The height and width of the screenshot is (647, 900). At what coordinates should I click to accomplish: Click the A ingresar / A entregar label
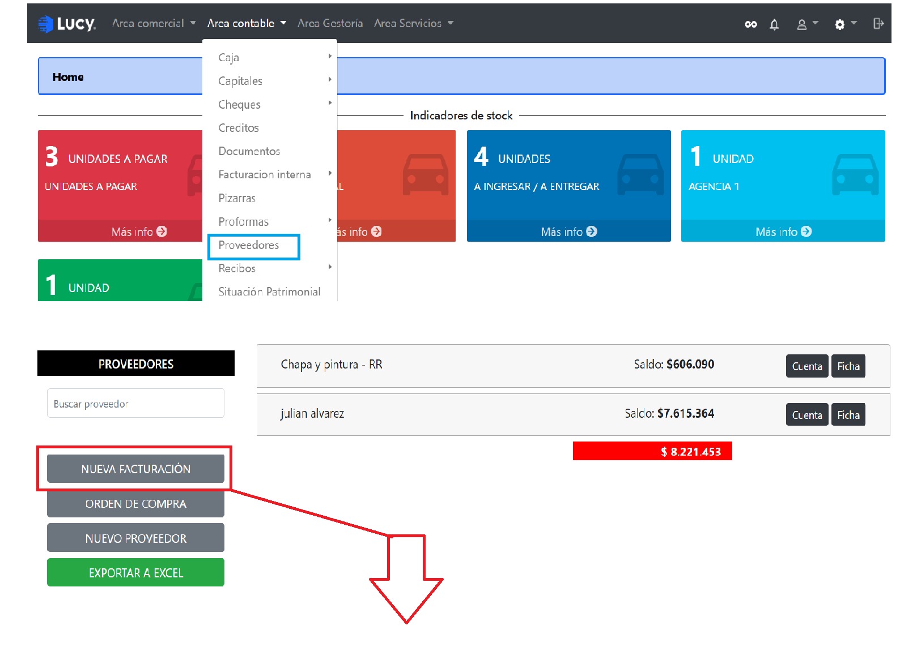(x=536, y=187)
